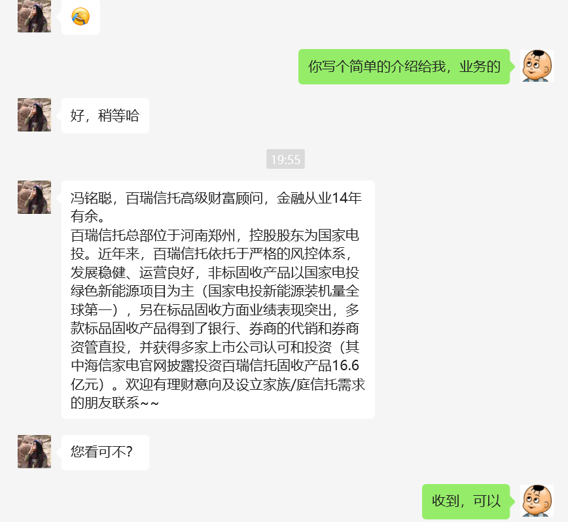Click contact avatar beside 好，稍等哈
Image resolution: width=568 pixels, height=522 pixels.
coord(35,114)
